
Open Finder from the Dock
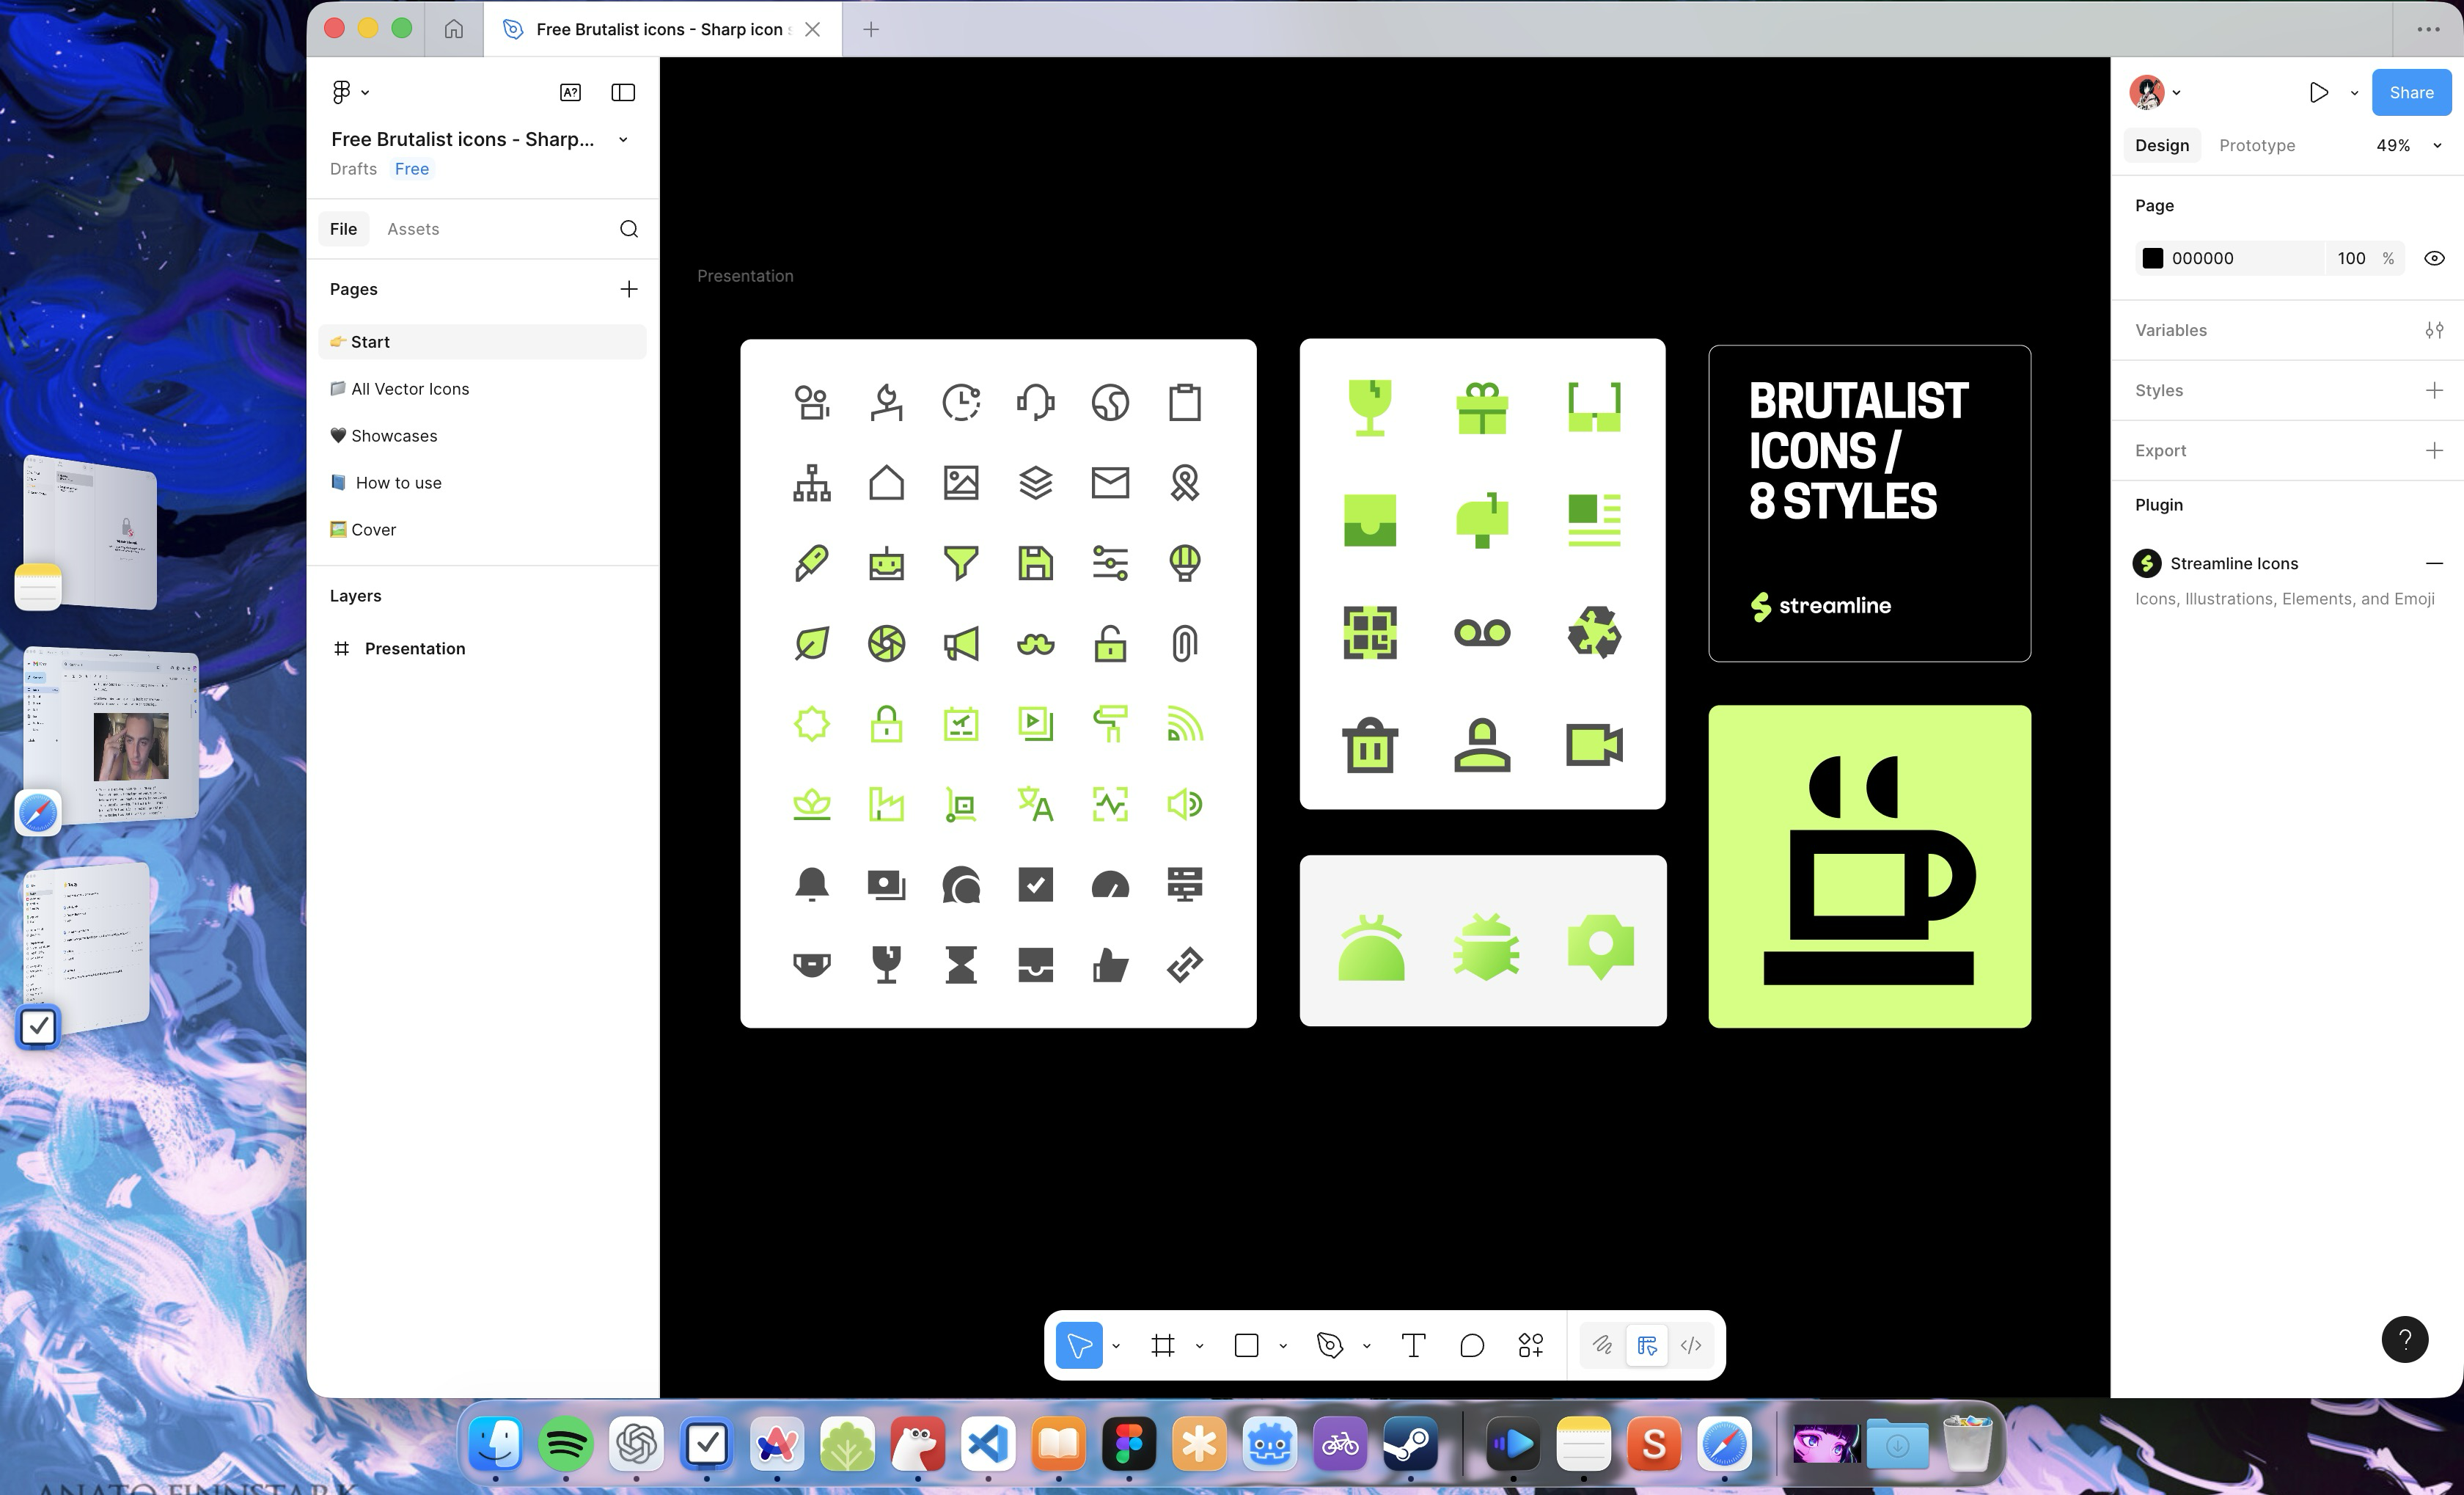[495, 1443]
